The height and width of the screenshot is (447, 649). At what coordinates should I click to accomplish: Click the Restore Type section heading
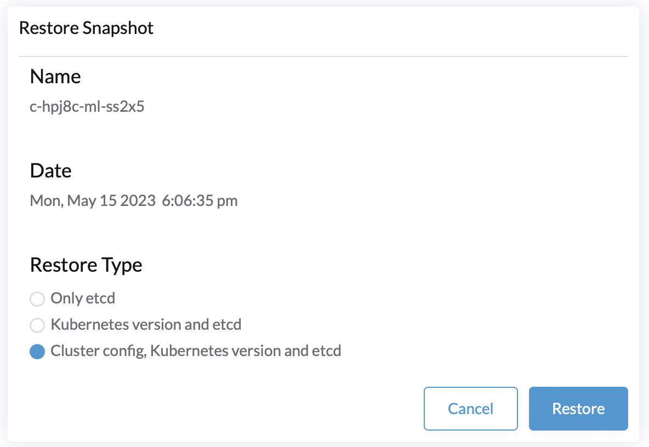[x=86, y=265]
